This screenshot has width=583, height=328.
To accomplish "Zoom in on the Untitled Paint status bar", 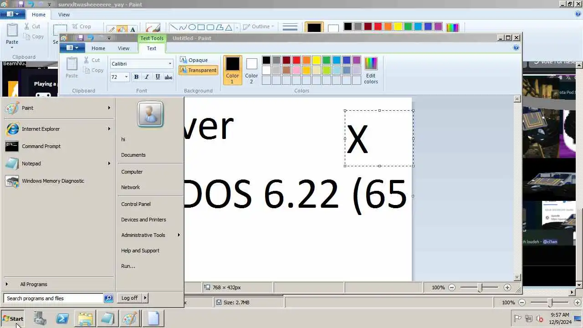I will pyautogui.click(x=507, y=287).
